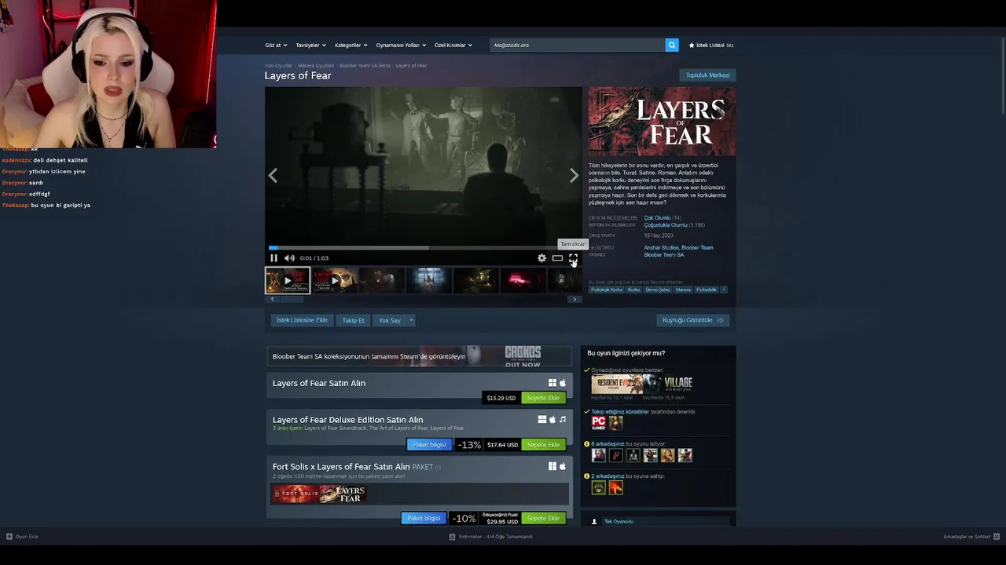This screenshot has height=565, width=1006.
Task: Select the first trailer thumbnail
Action: [288, 280]
